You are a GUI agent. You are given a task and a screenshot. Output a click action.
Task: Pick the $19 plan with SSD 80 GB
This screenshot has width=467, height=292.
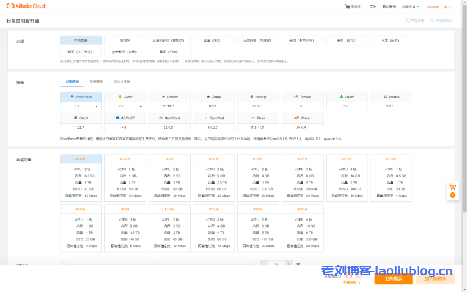[x=214, y=228]
